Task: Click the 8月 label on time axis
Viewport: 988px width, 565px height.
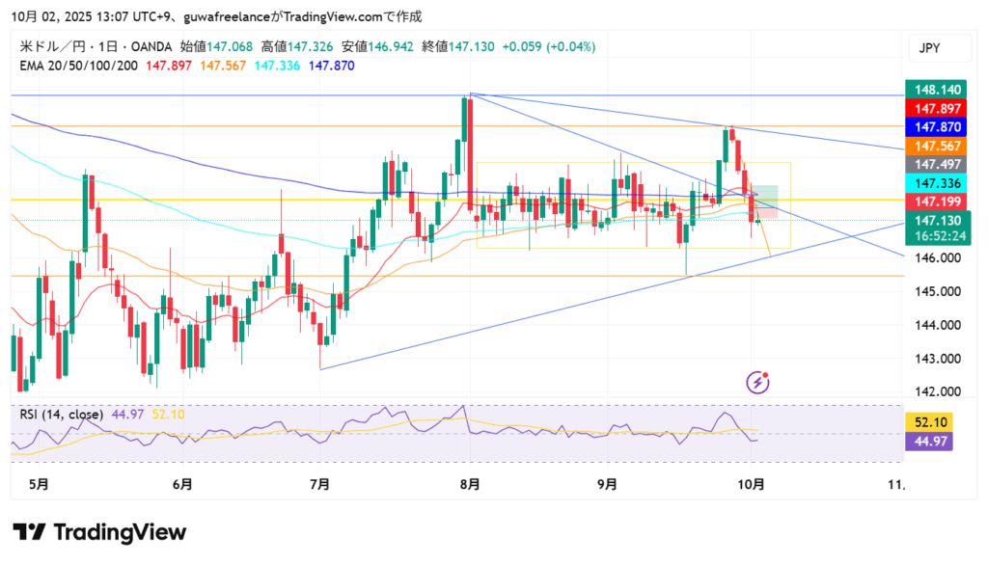Action: pyautogui.click(x=470, y=485)
